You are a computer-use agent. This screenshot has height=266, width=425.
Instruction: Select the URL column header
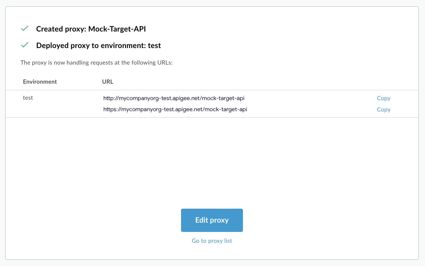click(x=108, y=82)
